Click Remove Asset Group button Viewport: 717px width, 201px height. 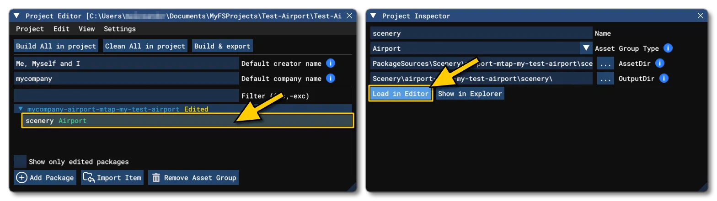pos(193,178)
